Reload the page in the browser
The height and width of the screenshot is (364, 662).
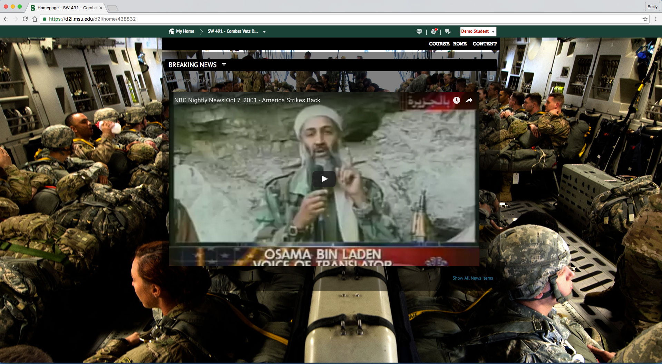(x=25, y=19)
